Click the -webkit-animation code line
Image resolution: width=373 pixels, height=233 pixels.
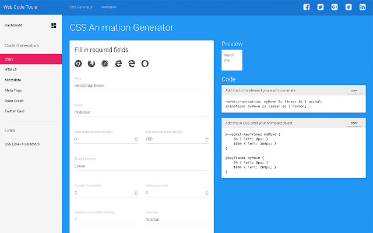click(274, 102)
